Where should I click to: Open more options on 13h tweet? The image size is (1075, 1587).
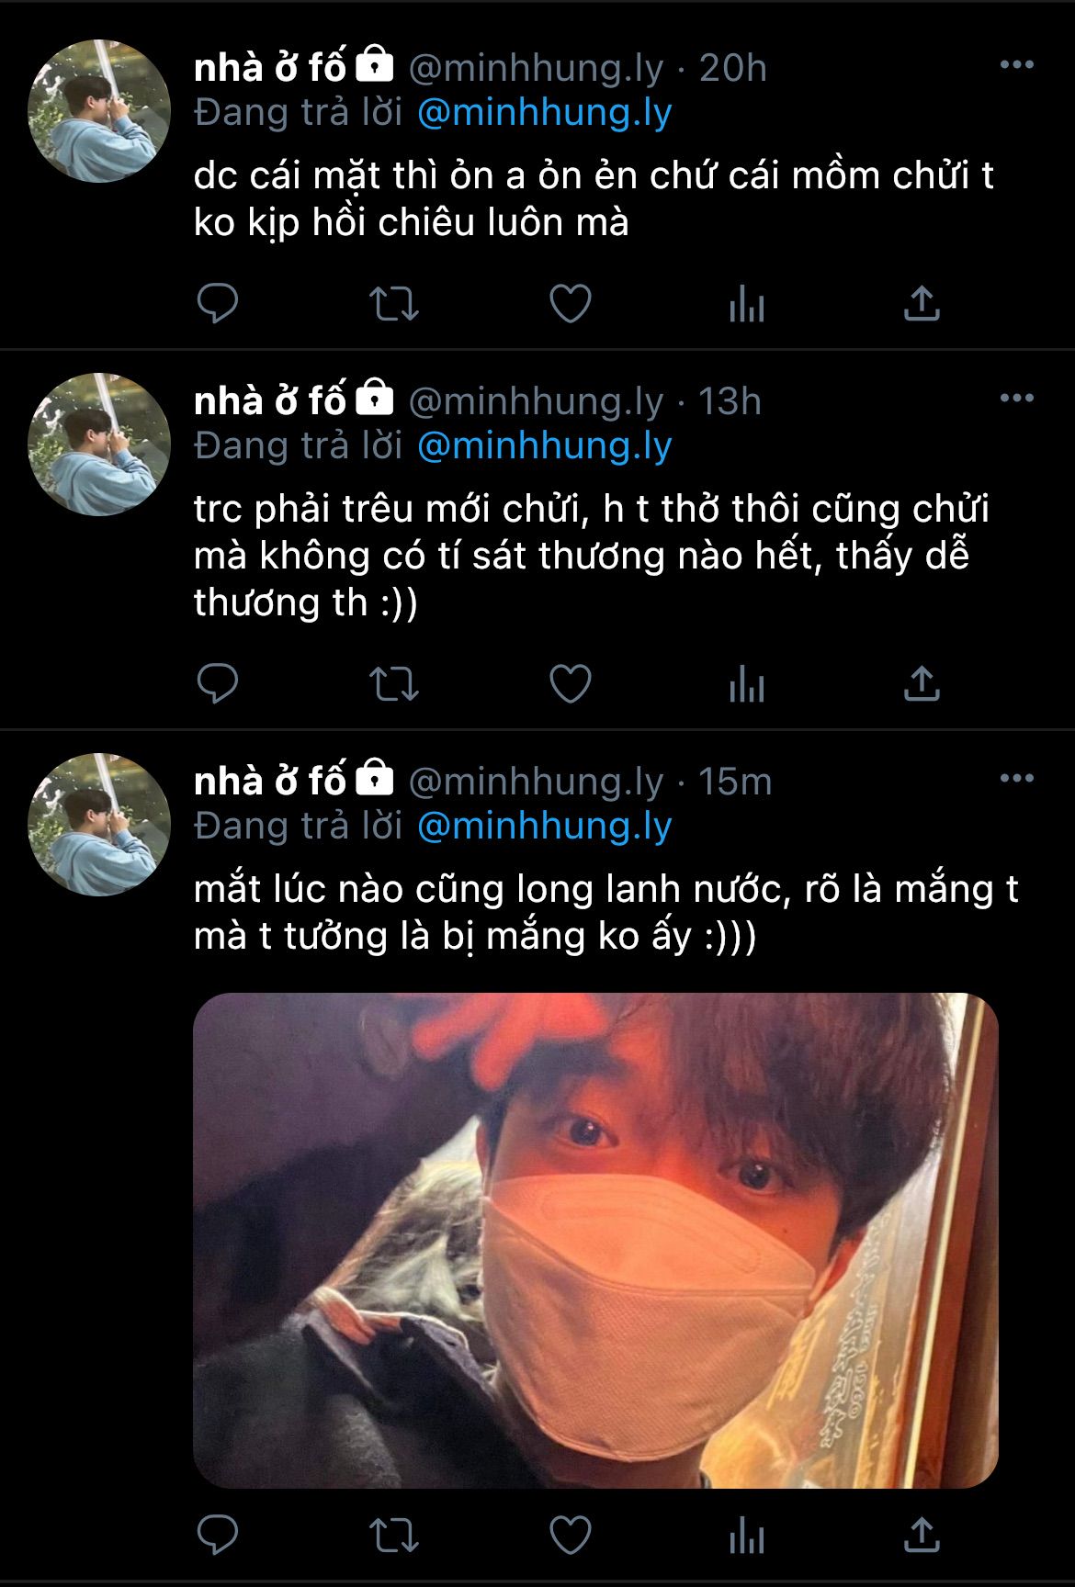pyautogui.click(x=1016, y=399)
